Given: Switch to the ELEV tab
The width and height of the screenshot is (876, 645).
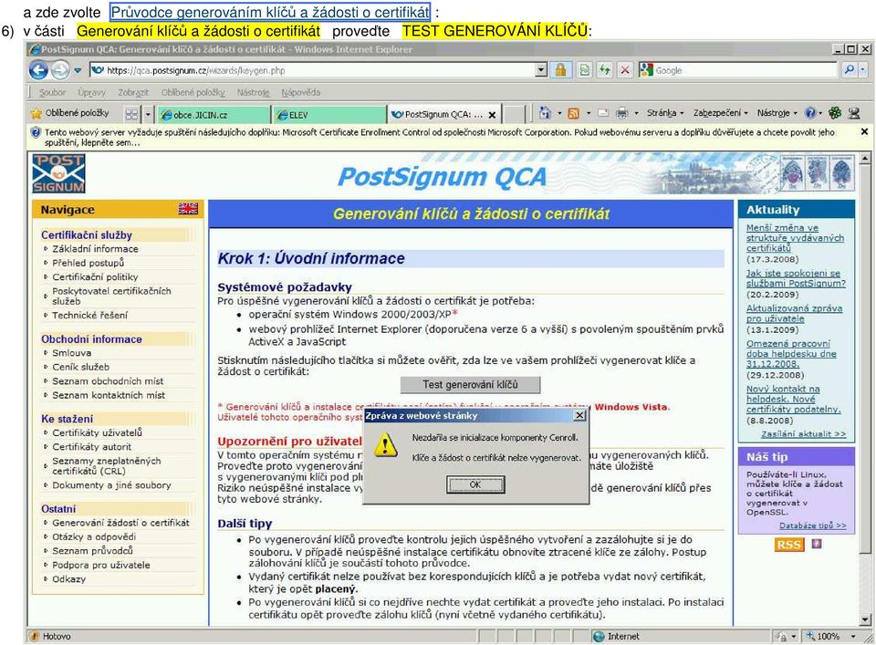Looking at the screenshot, I should [x=329, y=114].
